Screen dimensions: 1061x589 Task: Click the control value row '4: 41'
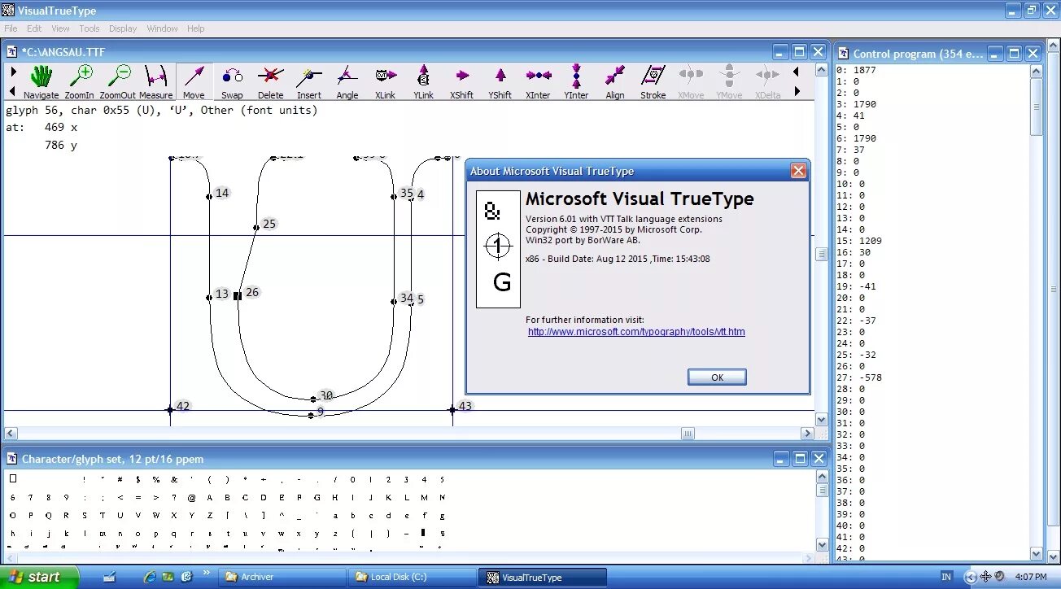click(850, 116)
